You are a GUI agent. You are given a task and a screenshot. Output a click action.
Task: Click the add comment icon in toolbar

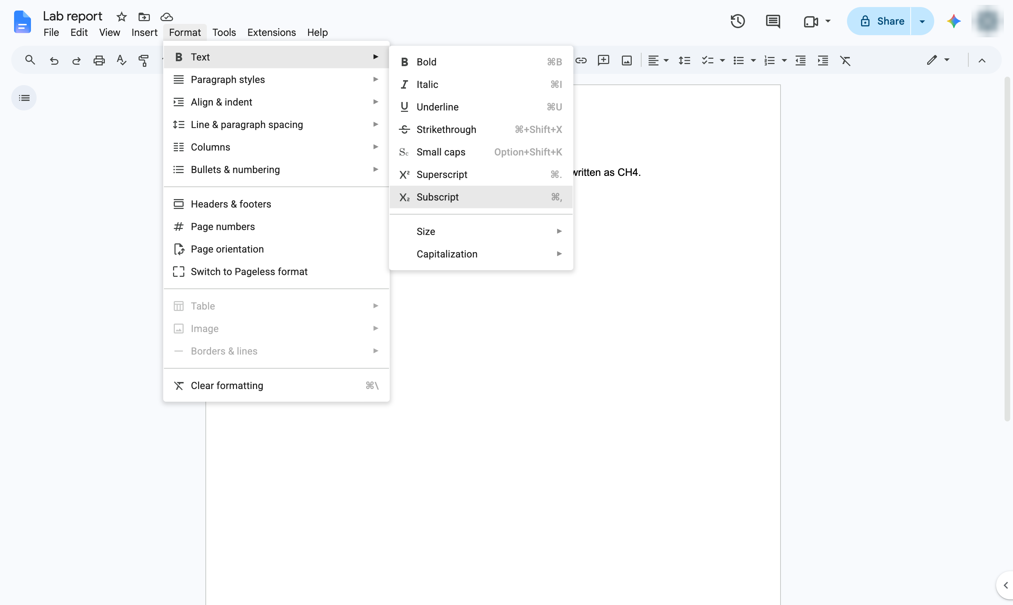tap(603, 61)
